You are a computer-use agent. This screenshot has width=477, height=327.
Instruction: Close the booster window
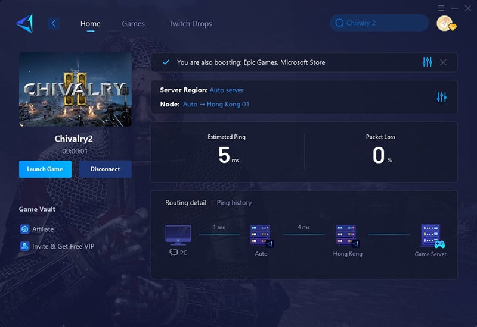point(468,8)
